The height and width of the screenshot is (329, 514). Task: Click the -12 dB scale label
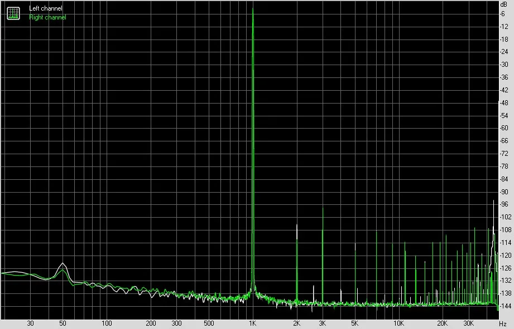(504, 27)
